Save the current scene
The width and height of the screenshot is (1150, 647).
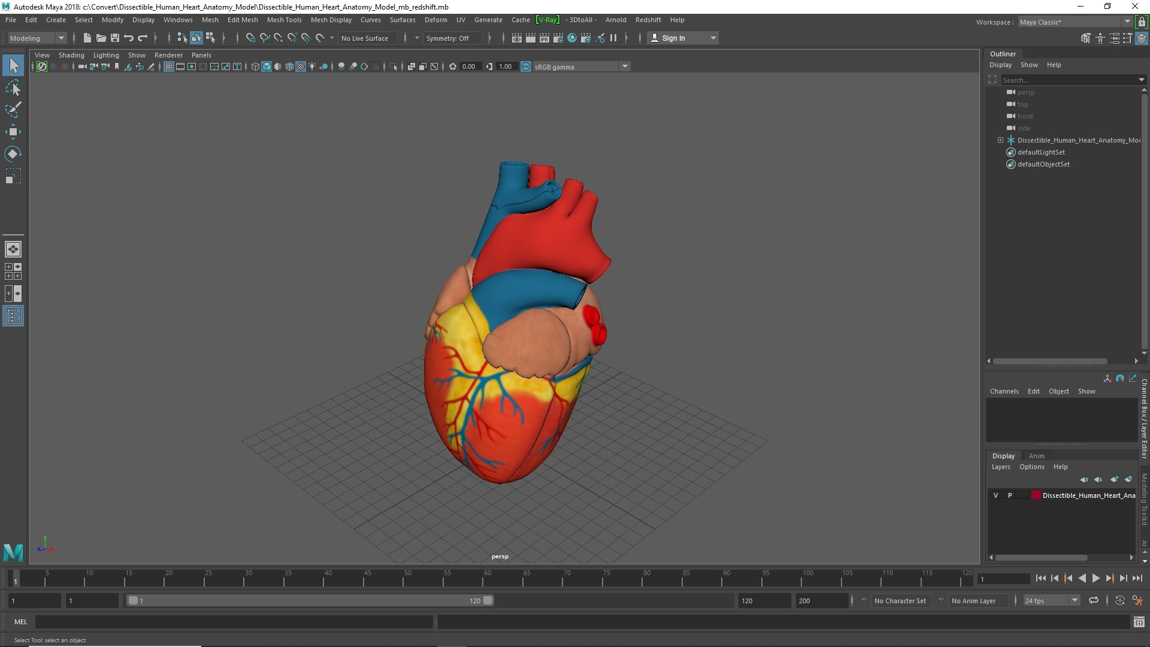click(114, 38)
